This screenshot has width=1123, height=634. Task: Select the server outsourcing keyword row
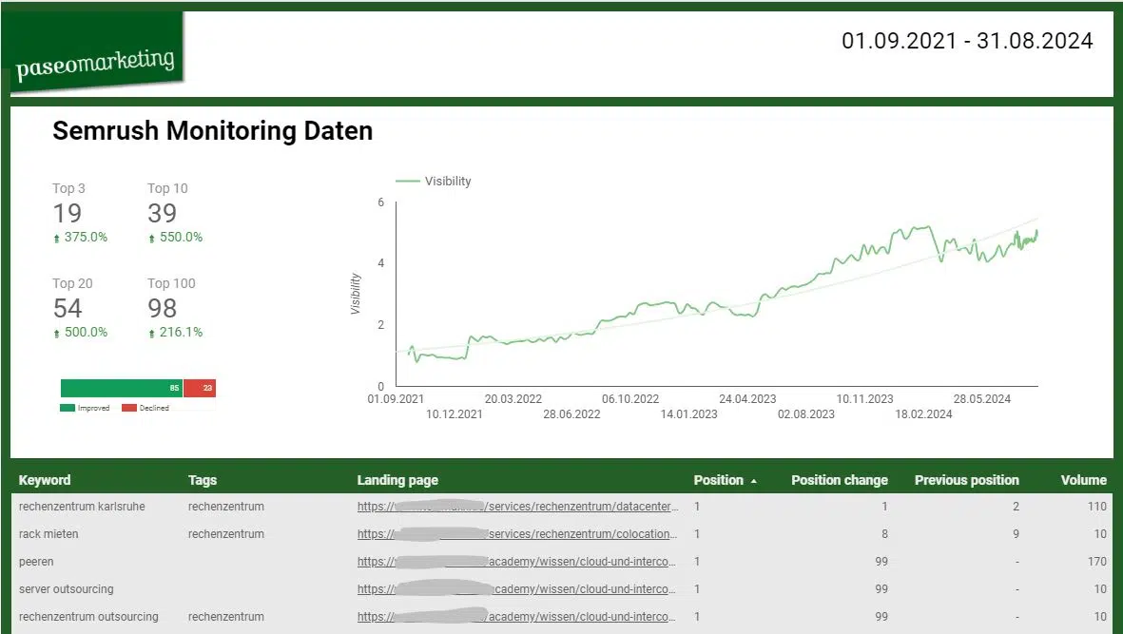tap(562, 589)
